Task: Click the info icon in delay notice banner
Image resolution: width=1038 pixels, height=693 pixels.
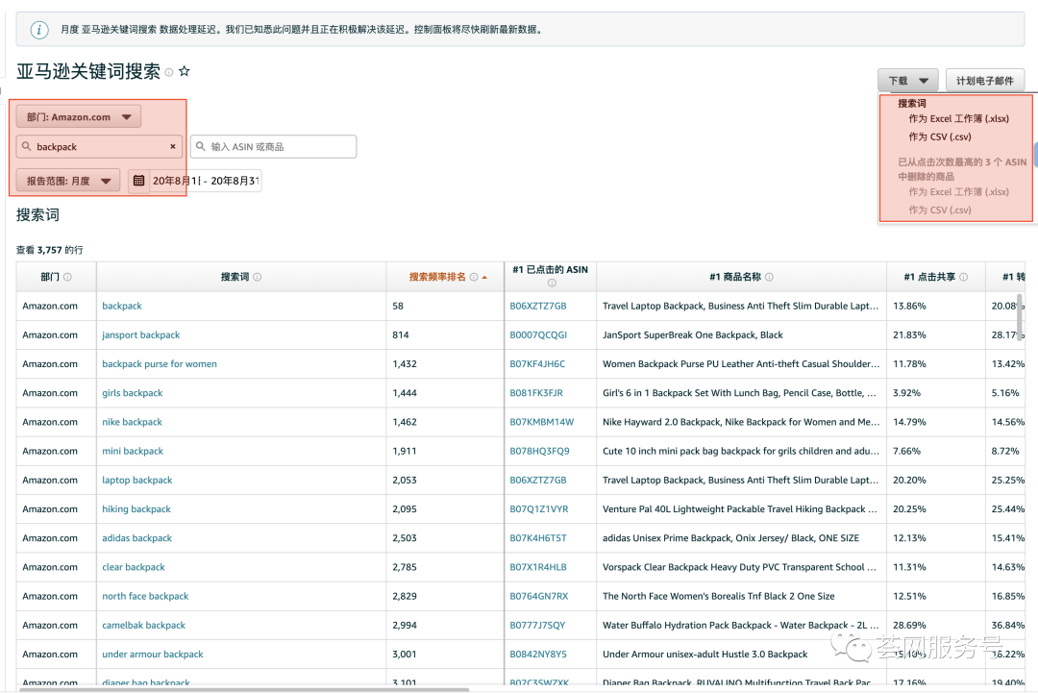Action: click(39, 30)
